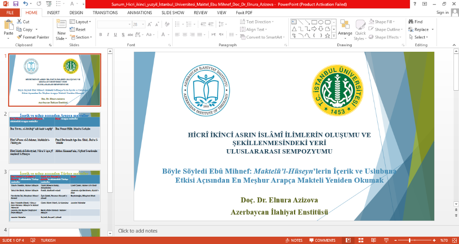This screenshot has width=459, height=244.
Task: Click Sign in link
Action: (442, 12)
